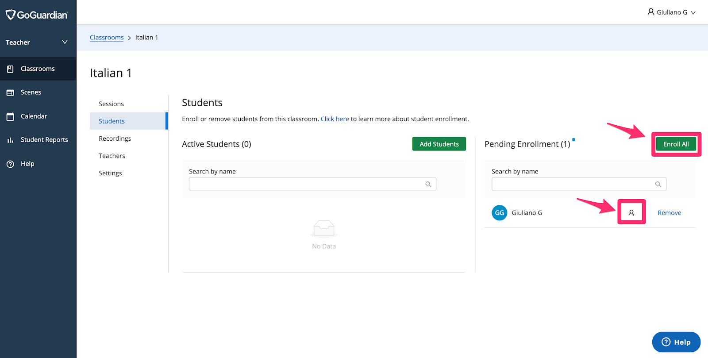Switch to the Recordings tab

click(x=115, y=139)
